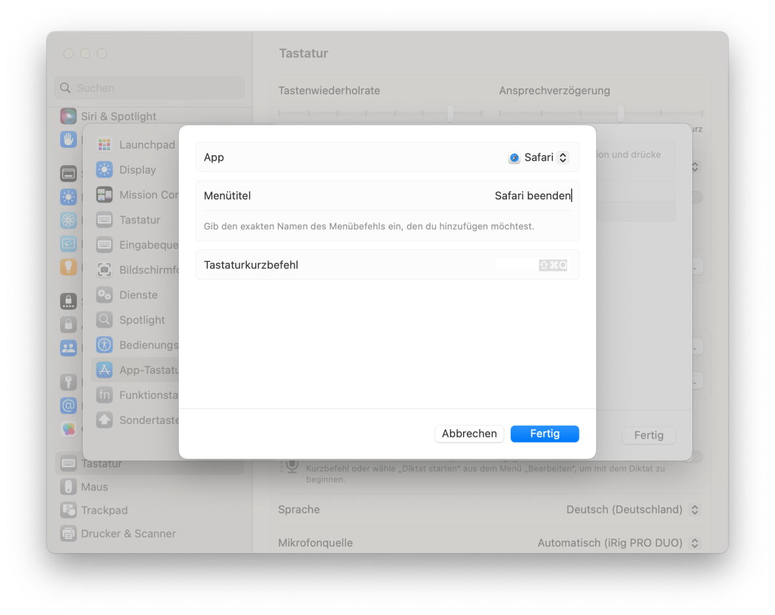Select Spotlight in the shortcuts list
The width and height of the screenshot is (775, 615).
click(x=142, y=320)
